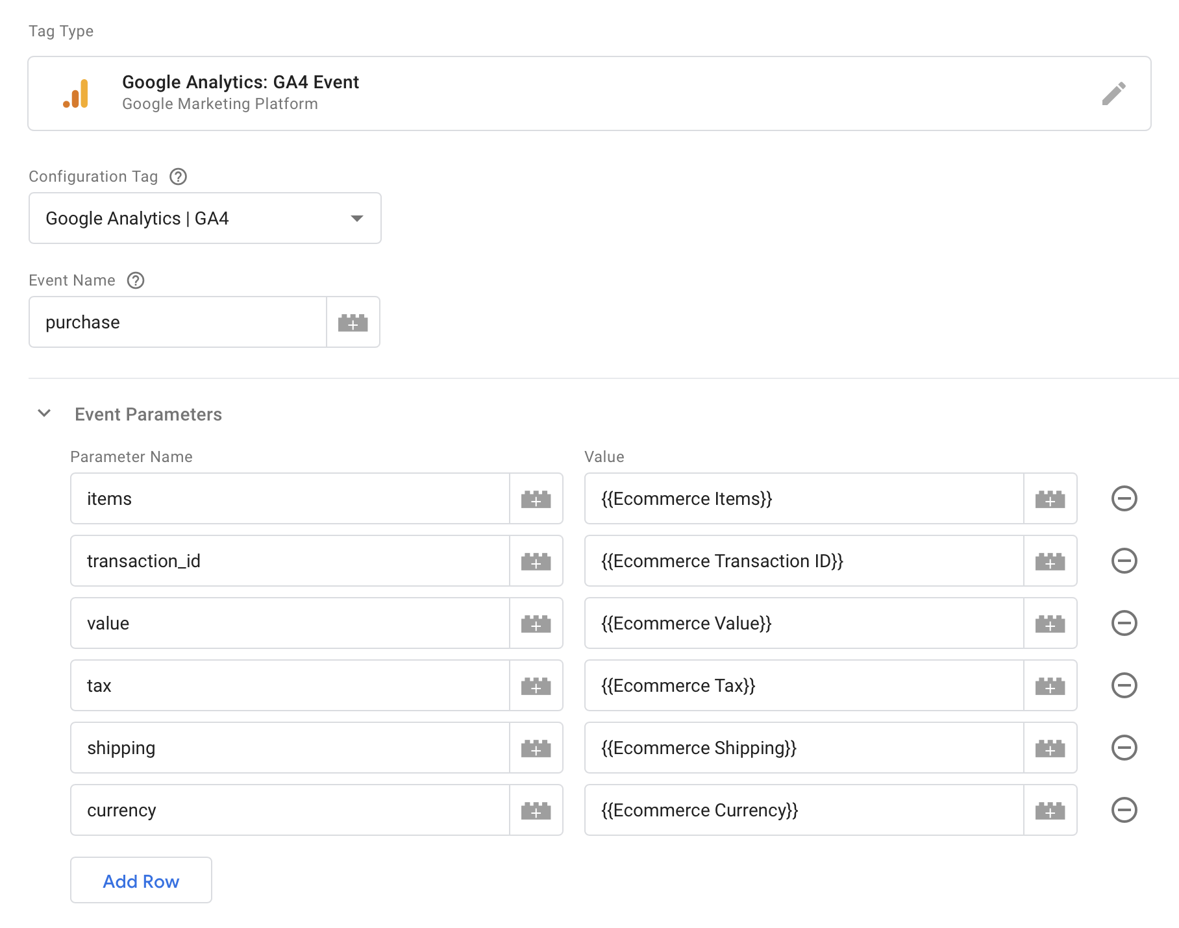Remove the tax parameter row

point(1124,685)
